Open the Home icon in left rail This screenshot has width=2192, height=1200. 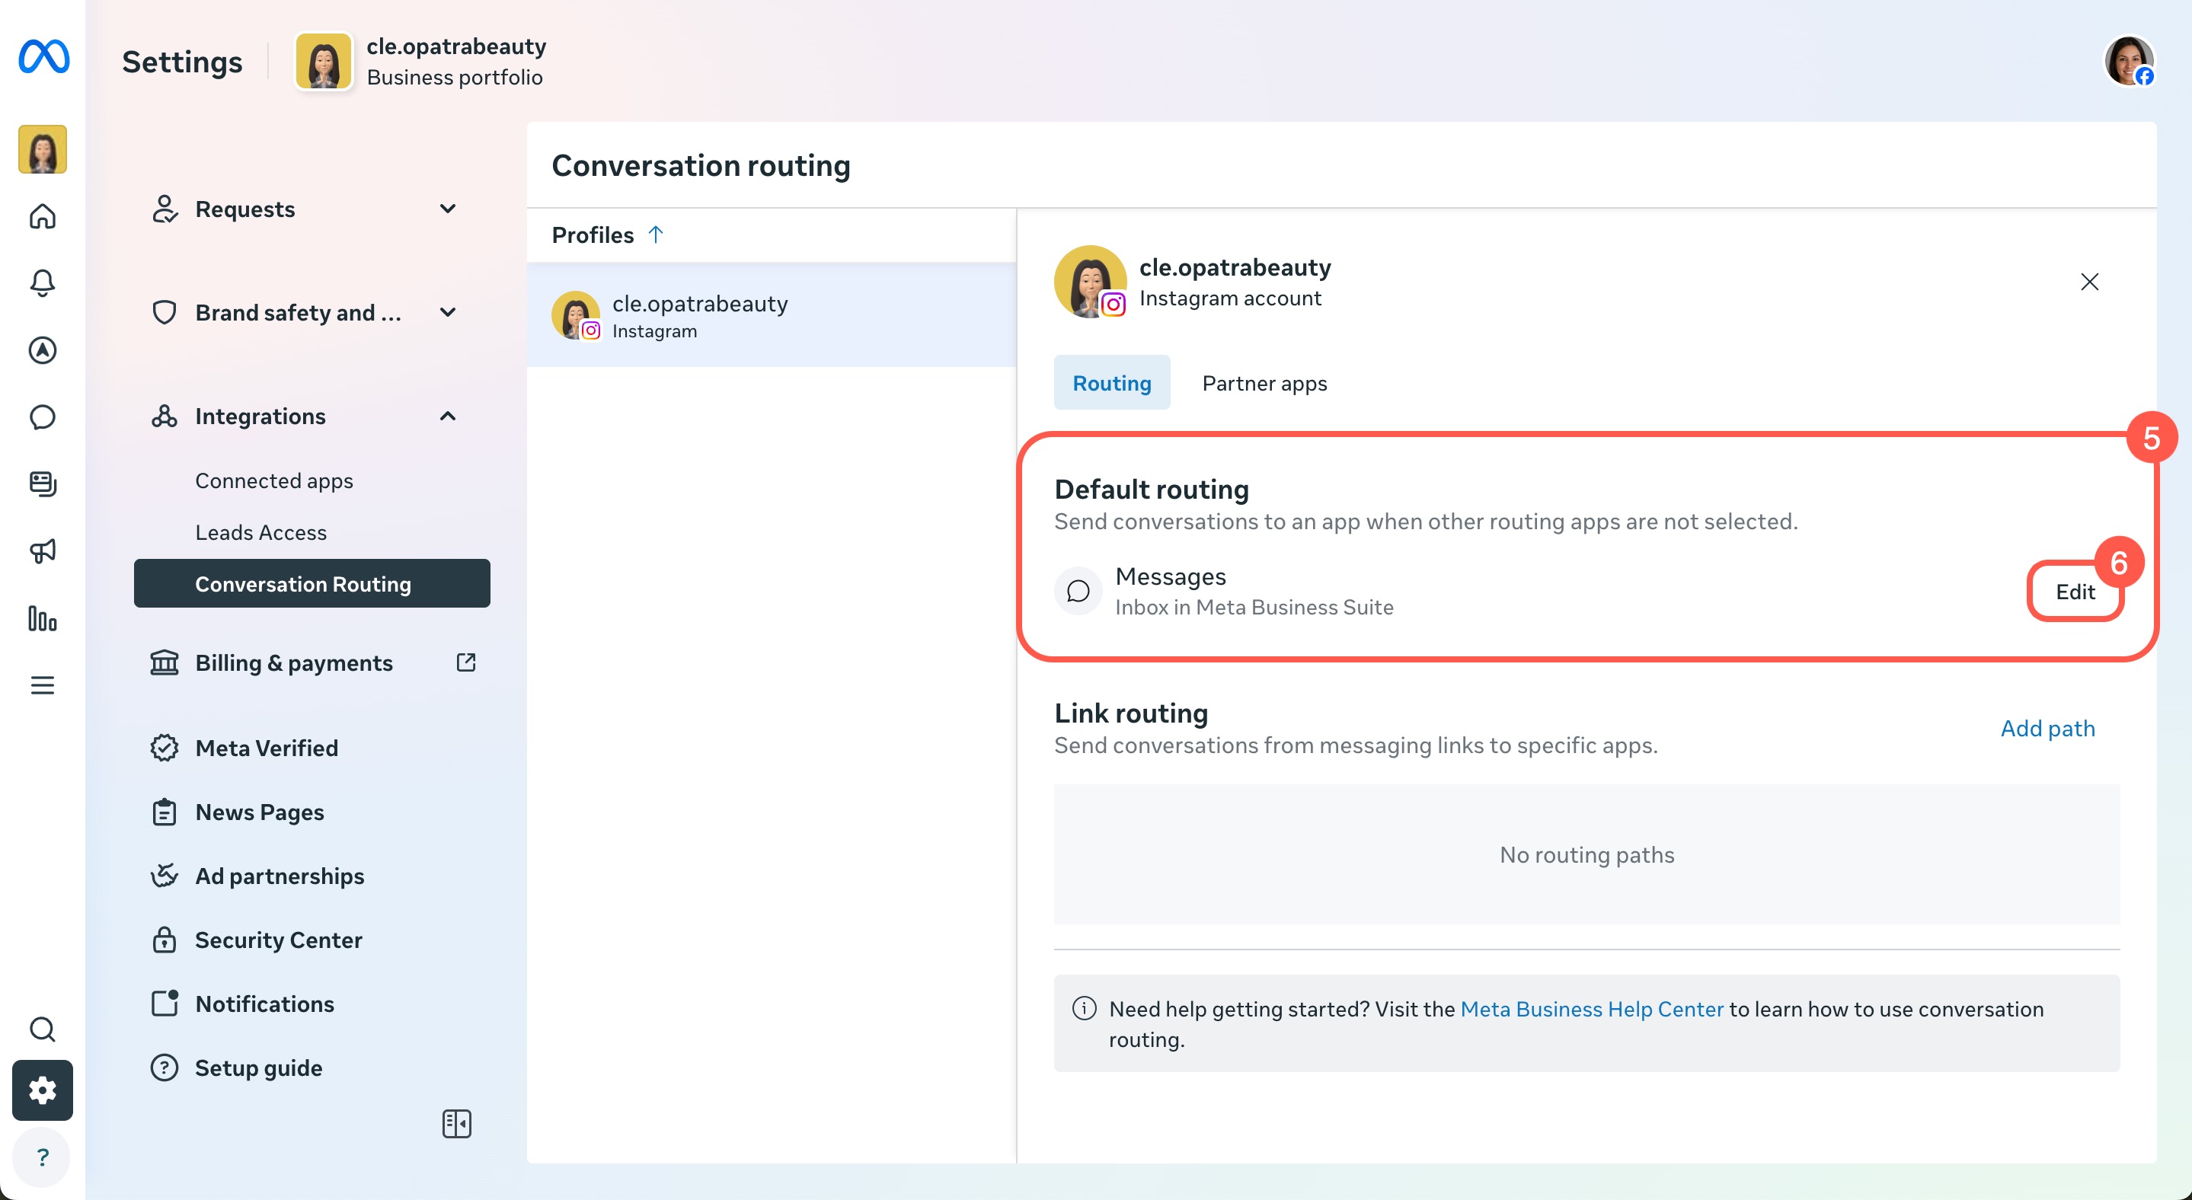(43, 216)
